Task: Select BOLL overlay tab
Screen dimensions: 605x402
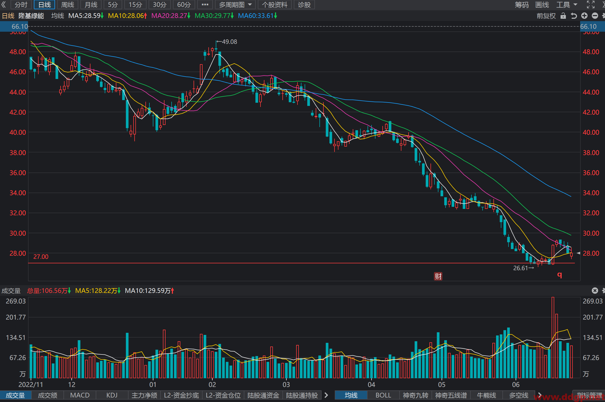Action: [x=383, y=395]
